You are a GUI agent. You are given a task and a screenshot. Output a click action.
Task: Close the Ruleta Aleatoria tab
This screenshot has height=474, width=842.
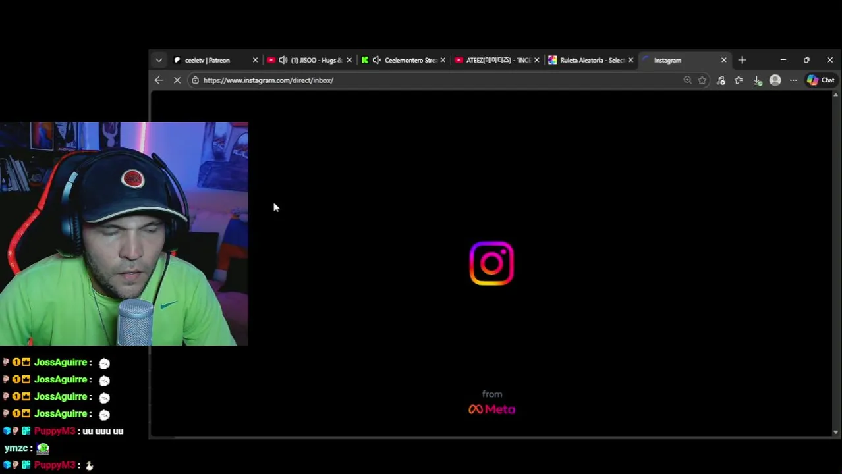[631, 60]
